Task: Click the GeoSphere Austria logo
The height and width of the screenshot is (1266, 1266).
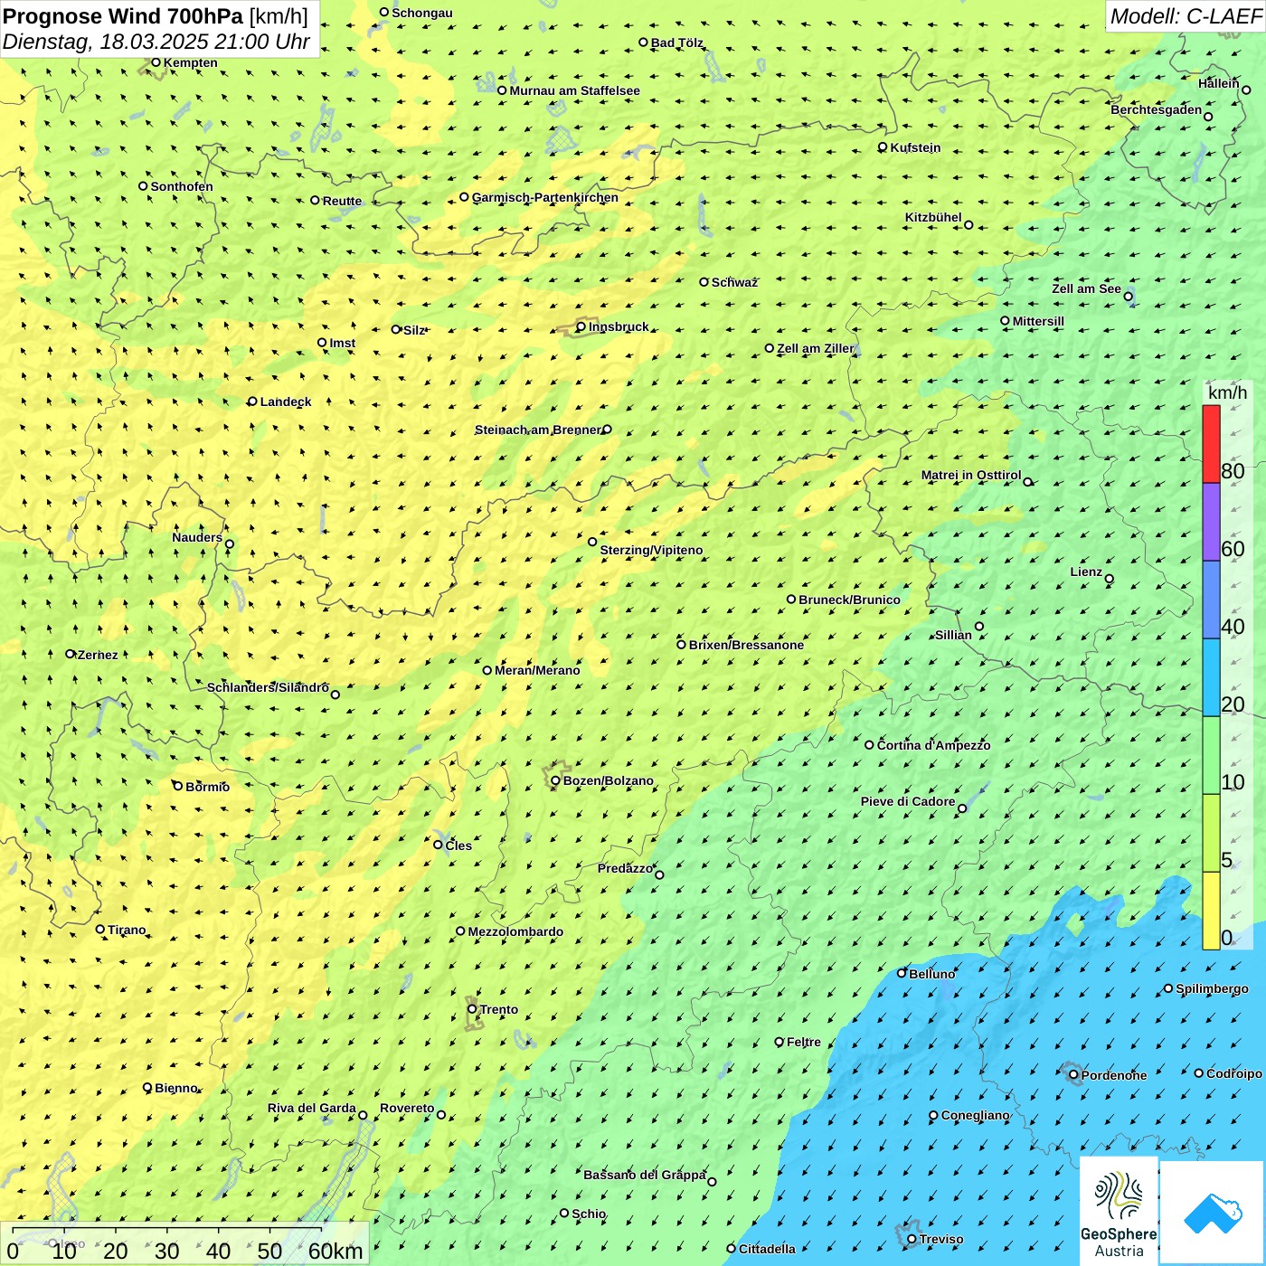Action: point(1119,1212)
